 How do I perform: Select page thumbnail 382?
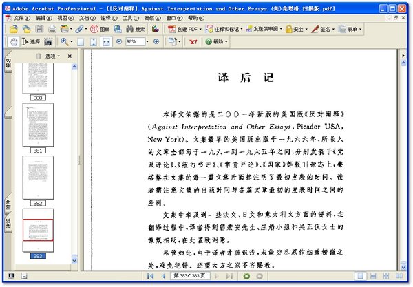[38, 177]
